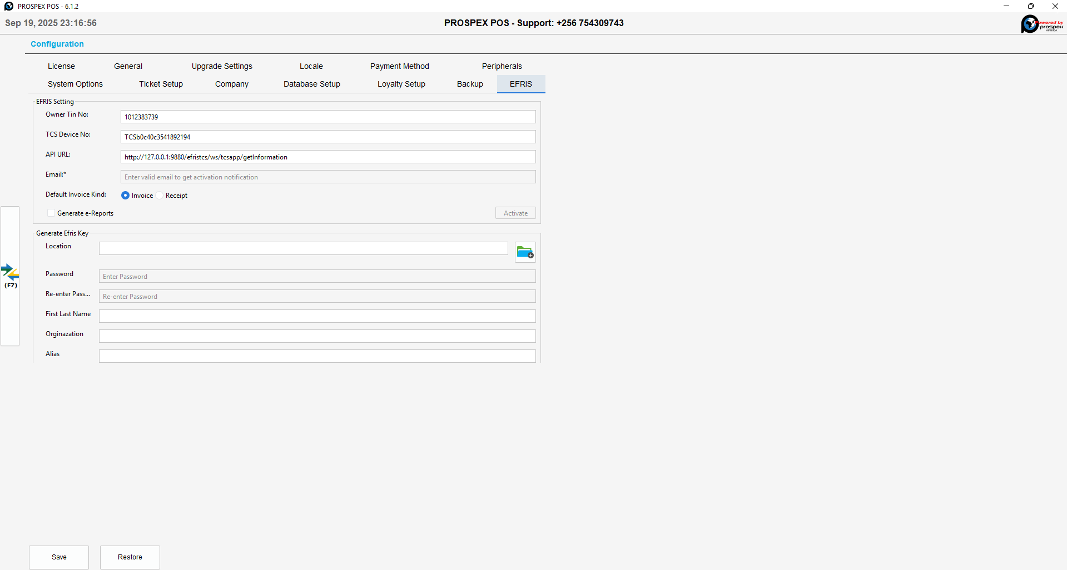
Task: Focus the Email input field
Action: (328, 177)
